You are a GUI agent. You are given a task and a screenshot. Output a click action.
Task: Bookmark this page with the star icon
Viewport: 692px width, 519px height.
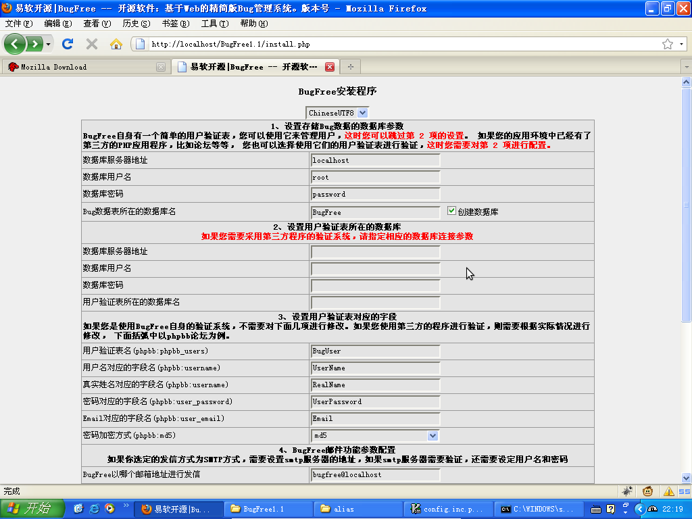coord(667,44)
